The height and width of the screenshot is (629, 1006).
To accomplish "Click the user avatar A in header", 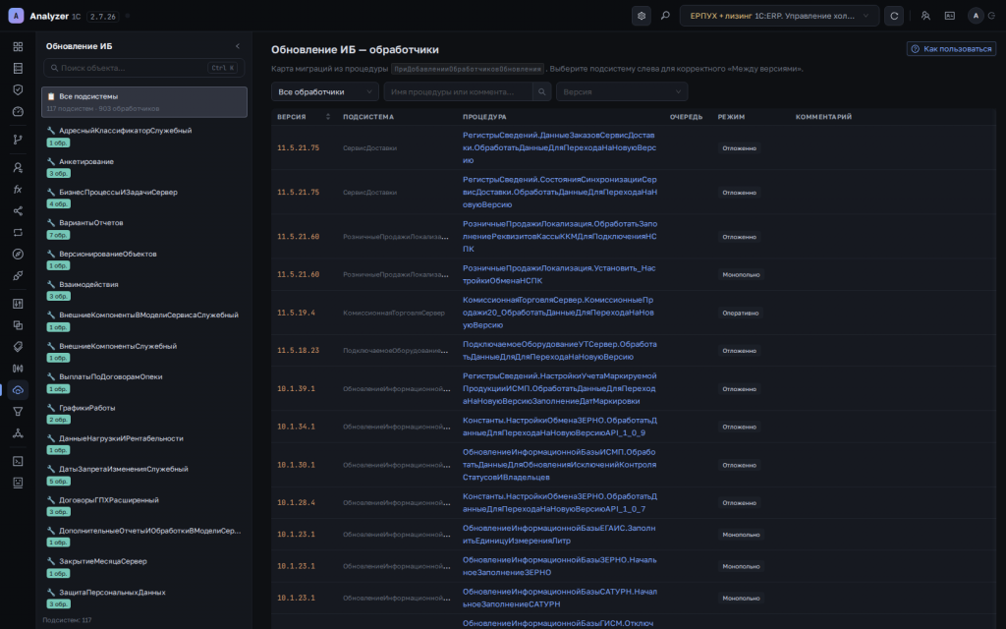I will 976,16.
